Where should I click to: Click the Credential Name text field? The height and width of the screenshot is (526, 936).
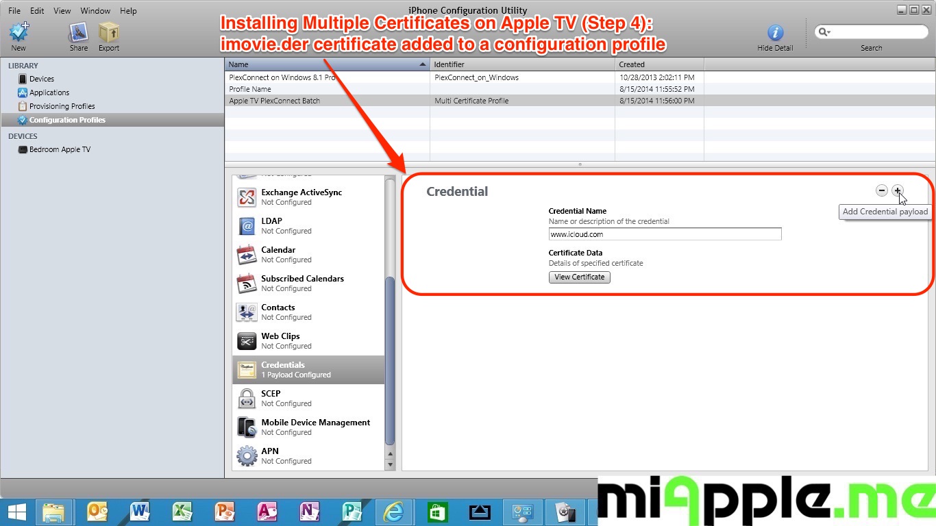[x=665, y=234]
